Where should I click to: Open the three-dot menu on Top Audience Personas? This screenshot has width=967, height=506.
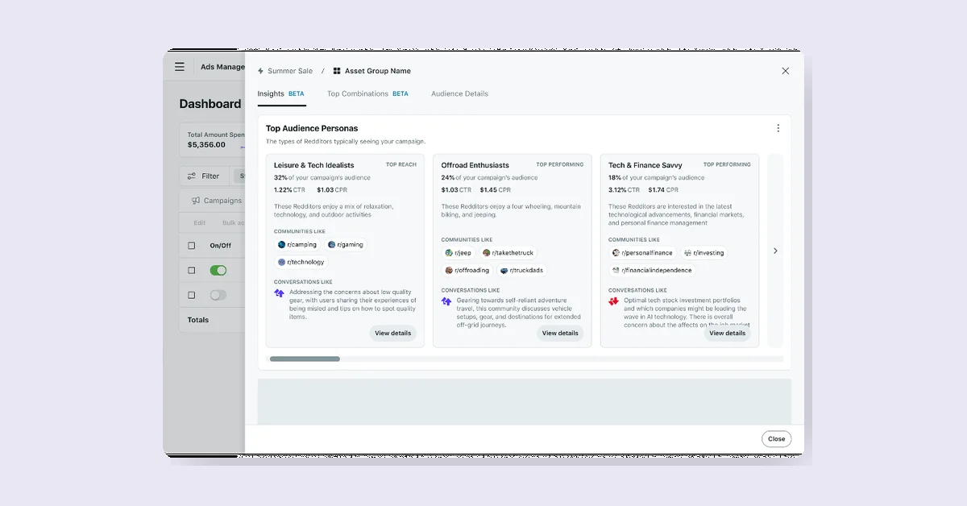click(x=778, y=127)
